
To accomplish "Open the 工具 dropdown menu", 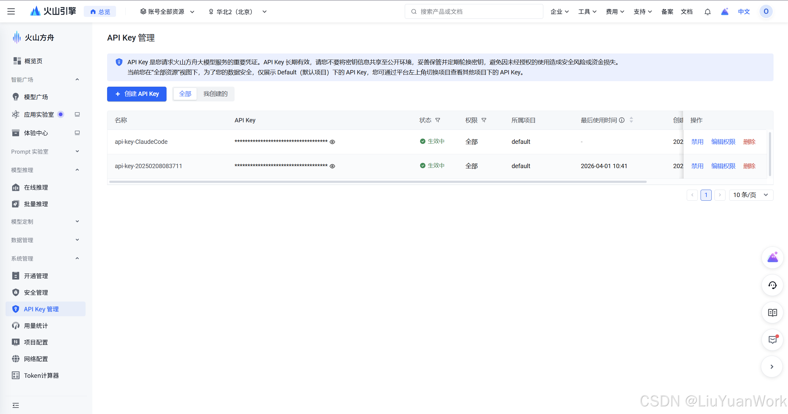I will point(587,12).
